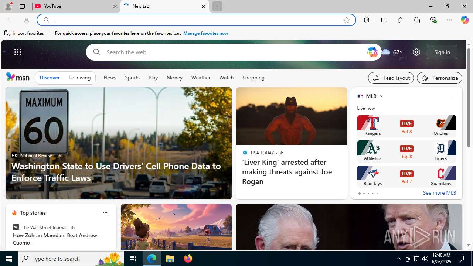Screen dimensions: 473x266
Task: Expand the MLB league dropdown
Action: click(381, 96)
